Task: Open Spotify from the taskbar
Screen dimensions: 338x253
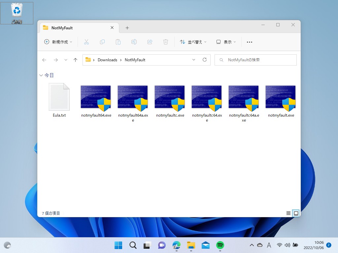Action: coord(220,245)
